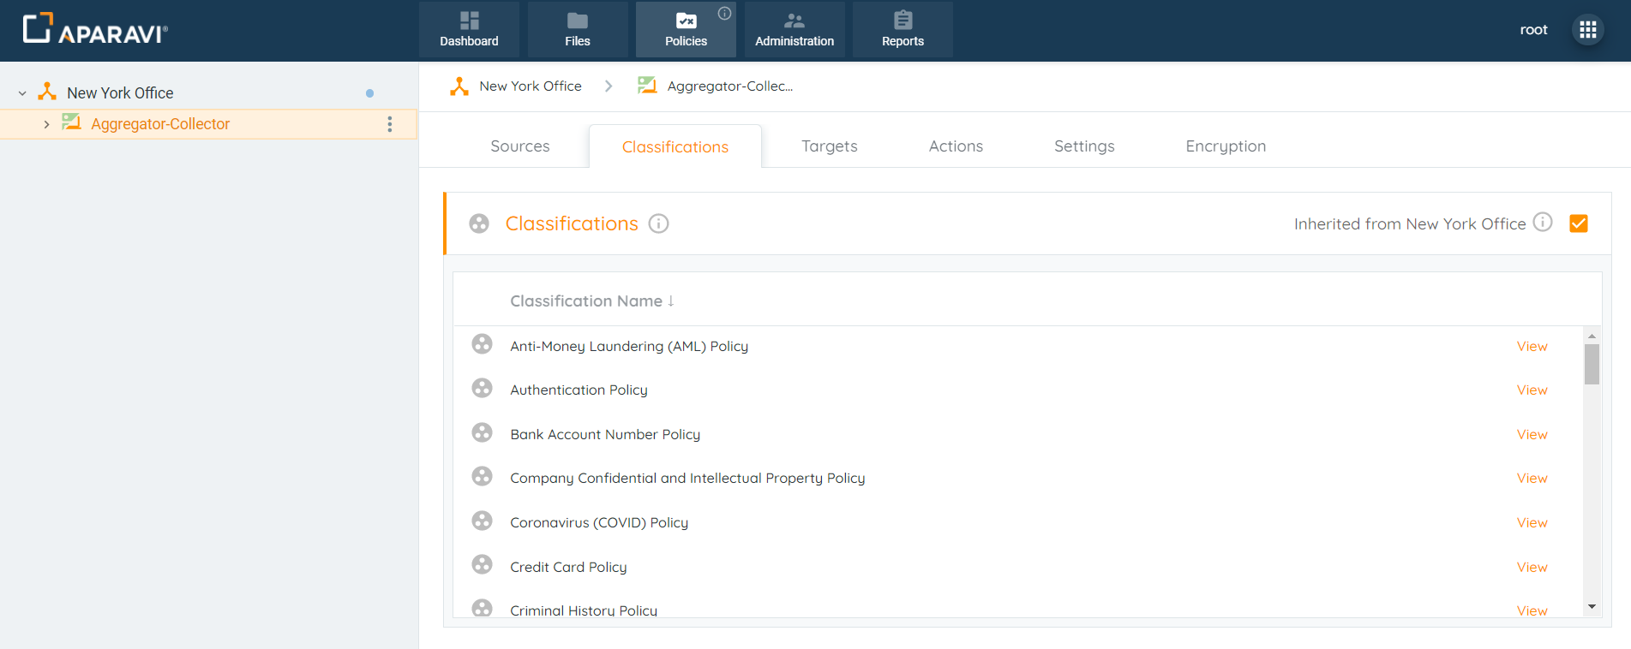Open Aggregator-Collector three-dot options menu

coord(390,124)
